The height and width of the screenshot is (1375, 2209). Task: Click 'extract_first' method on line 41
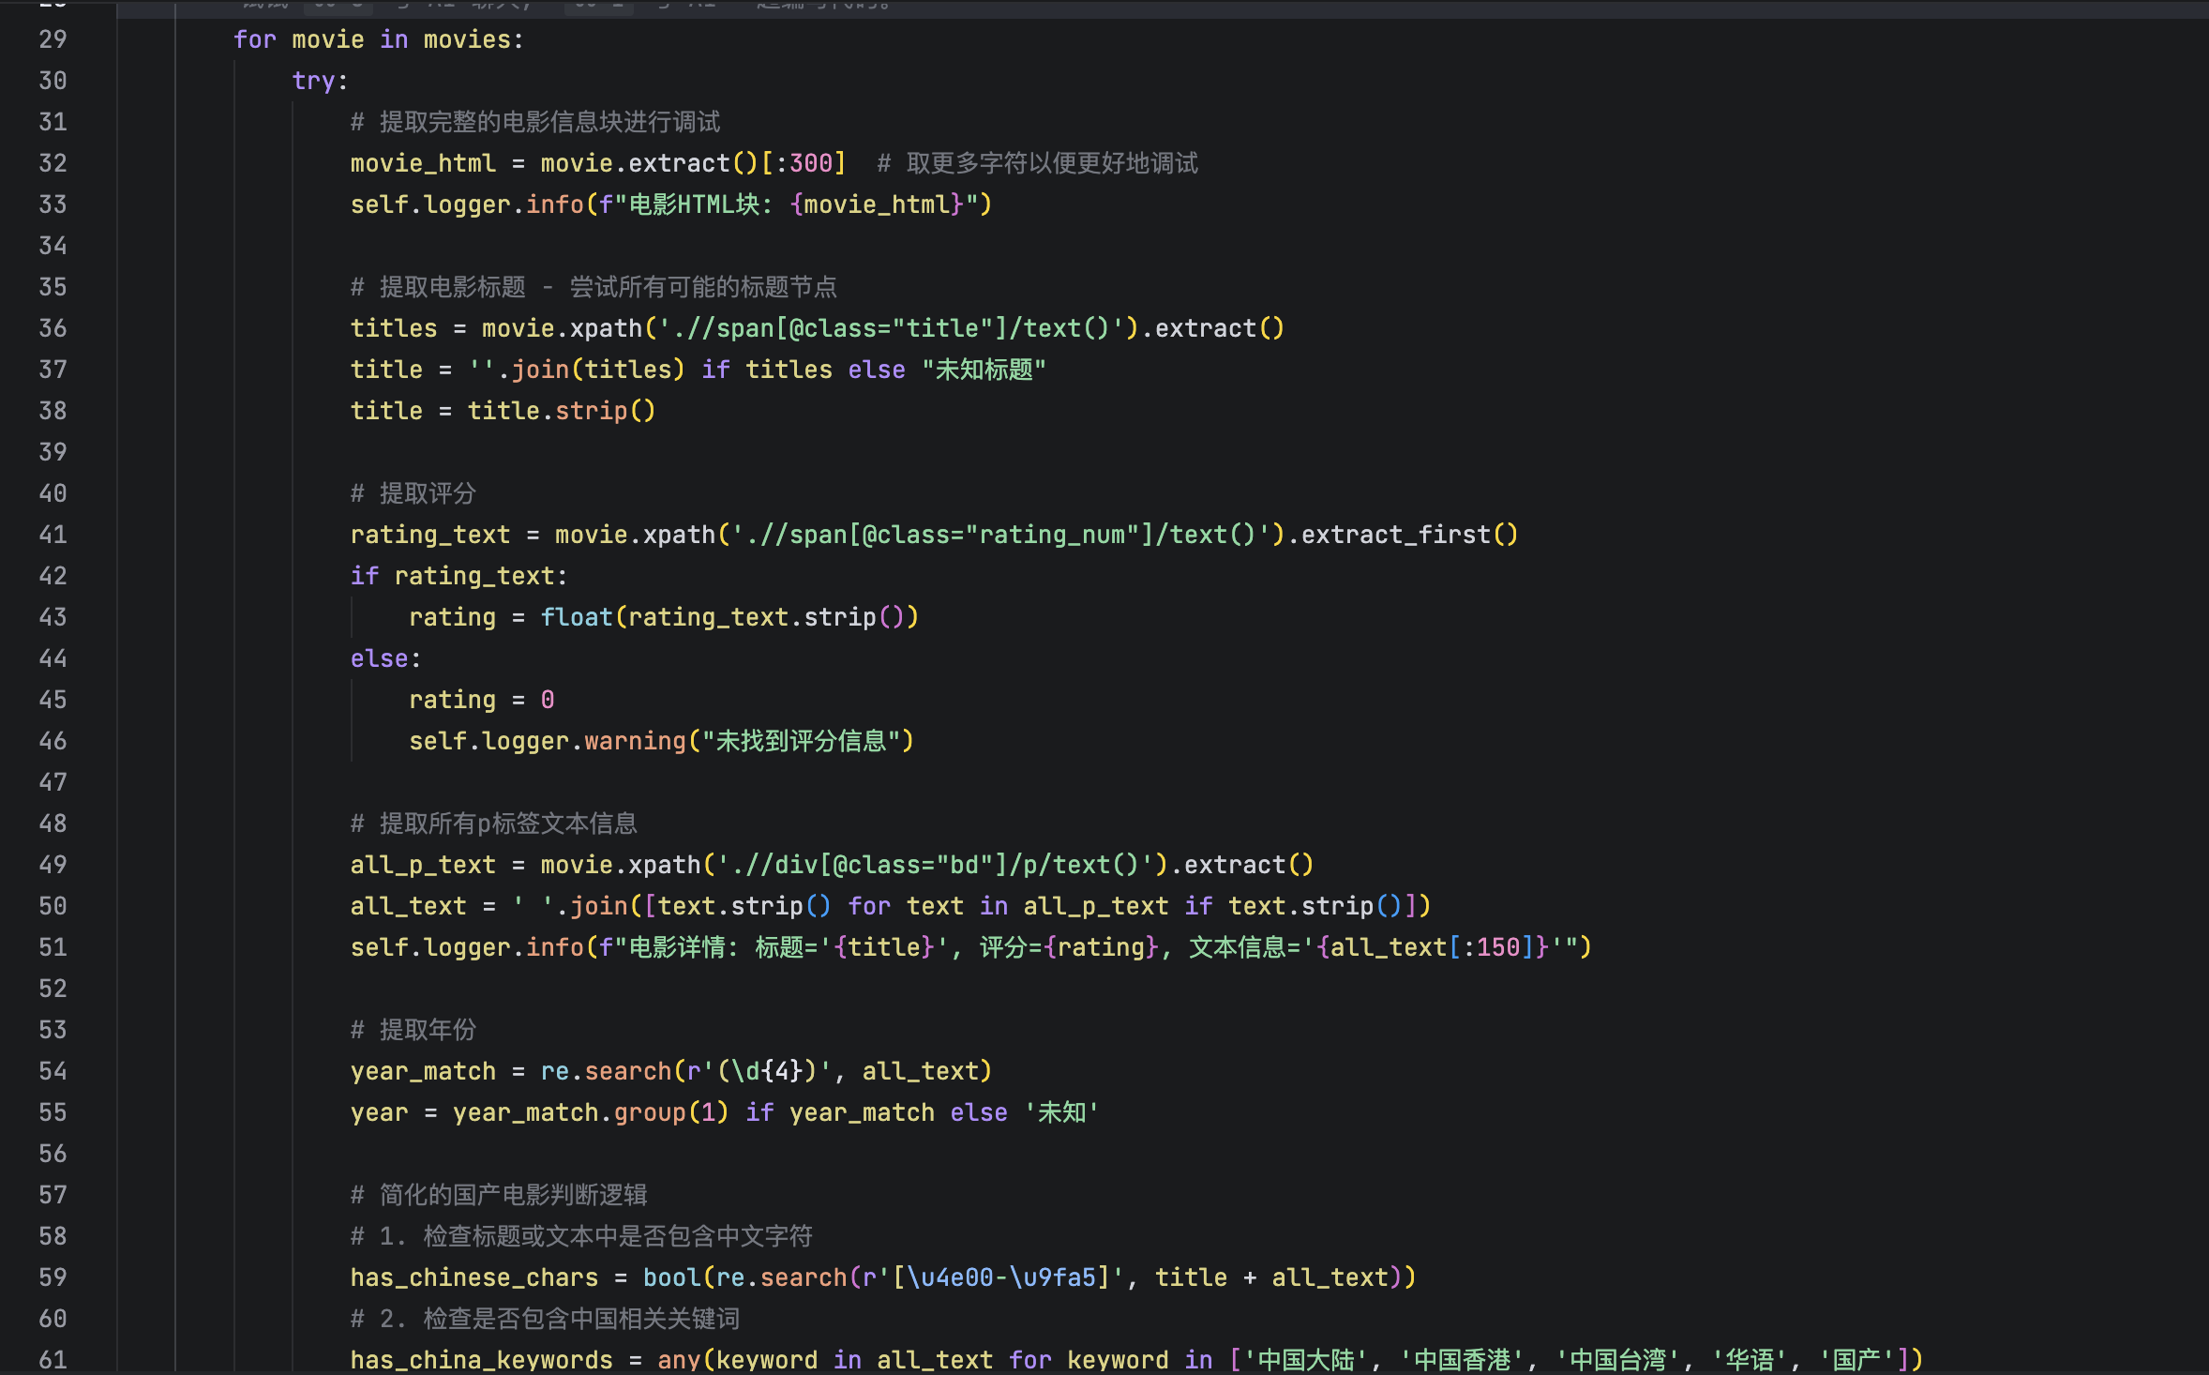coord(1395,535)
